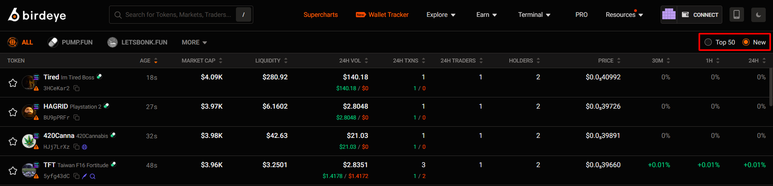Click the search magnifier icon
Image resolution: width=773 pixels, height=186 pixels.
pyautogui.click(x=118, y=15)
